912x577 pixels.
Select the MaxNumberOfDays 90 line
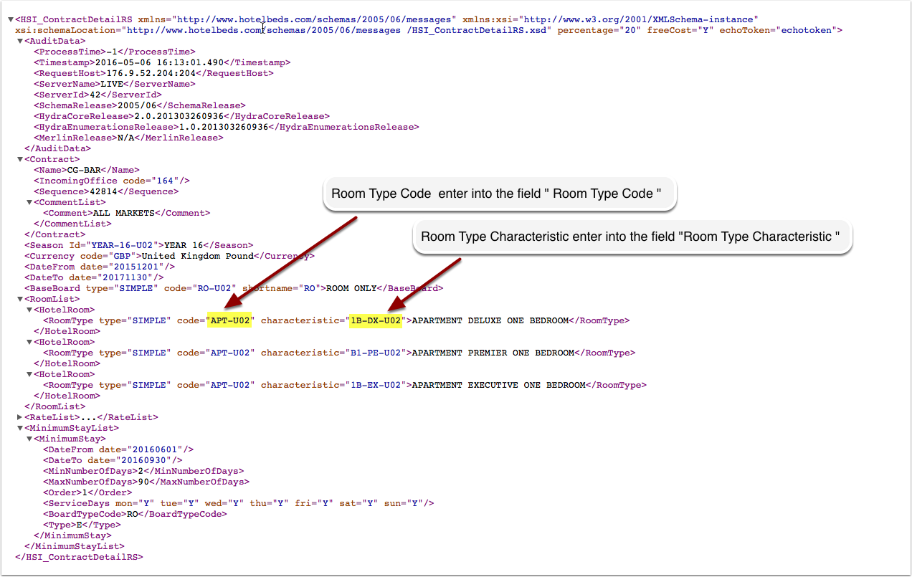(x=146, y=482)
